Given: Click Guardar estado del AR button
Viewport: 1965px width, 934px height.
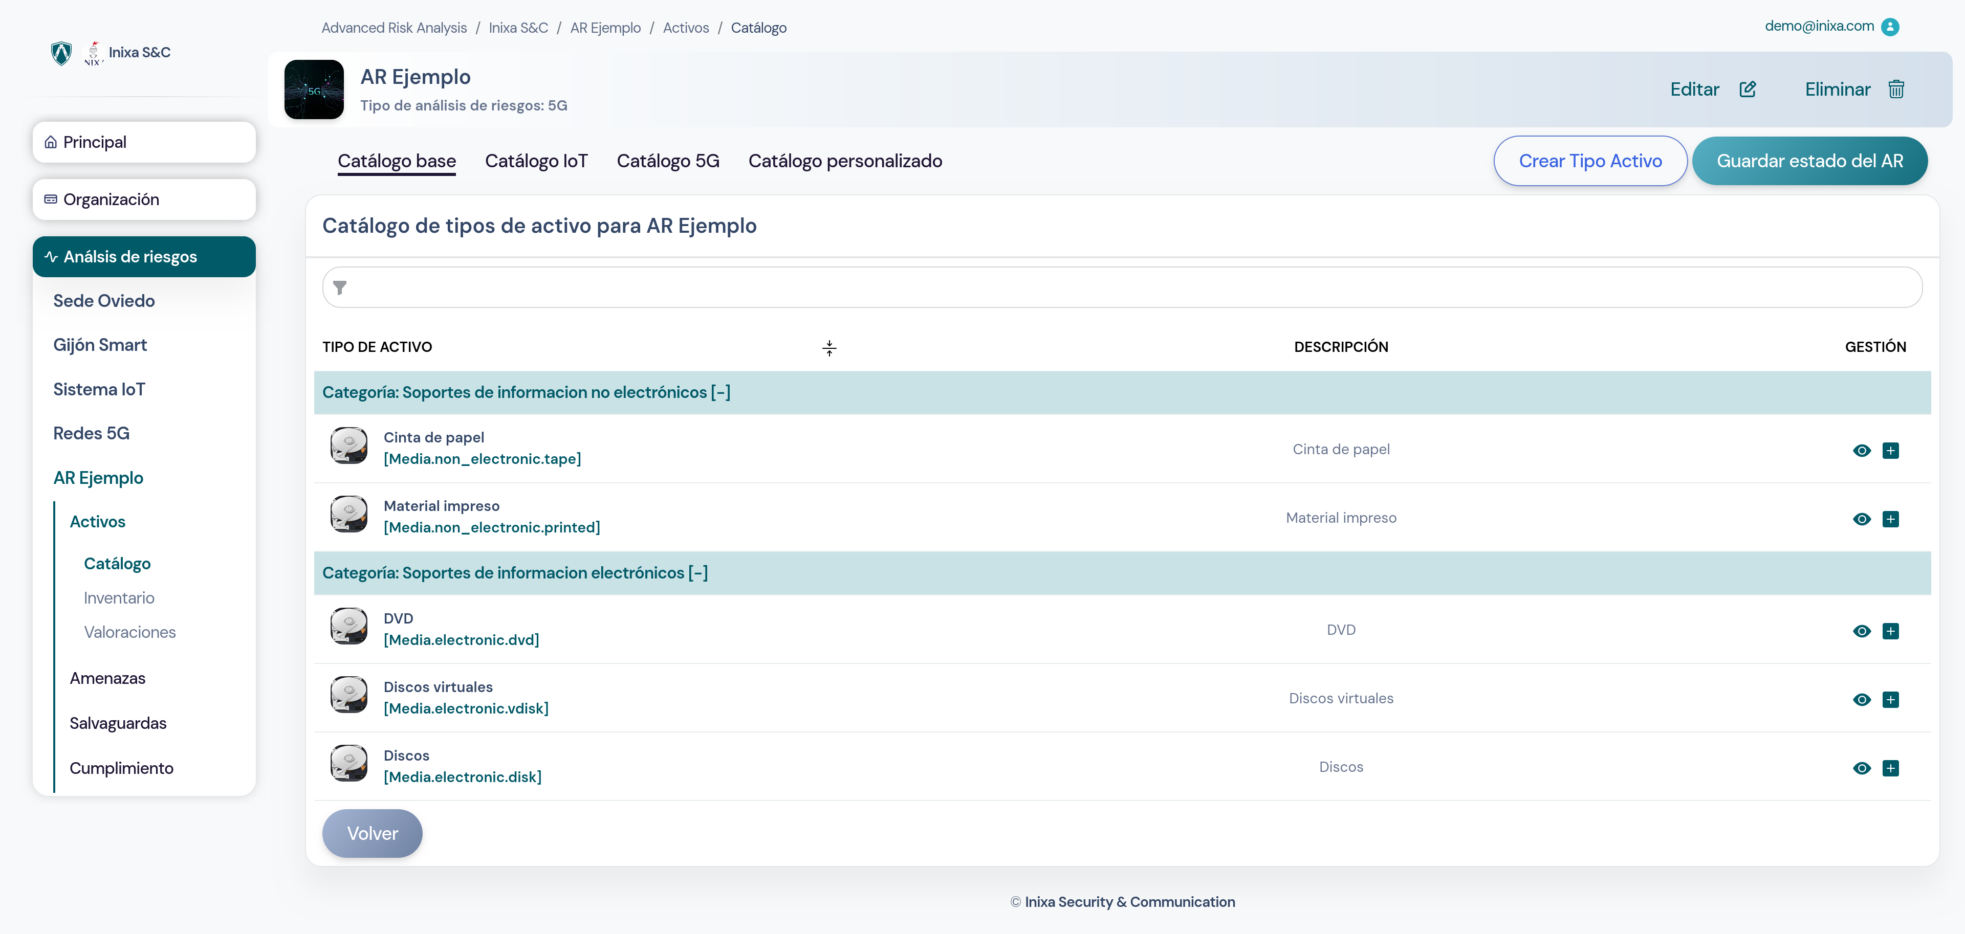Looking at the screenshot, I should pos(1809,161).
